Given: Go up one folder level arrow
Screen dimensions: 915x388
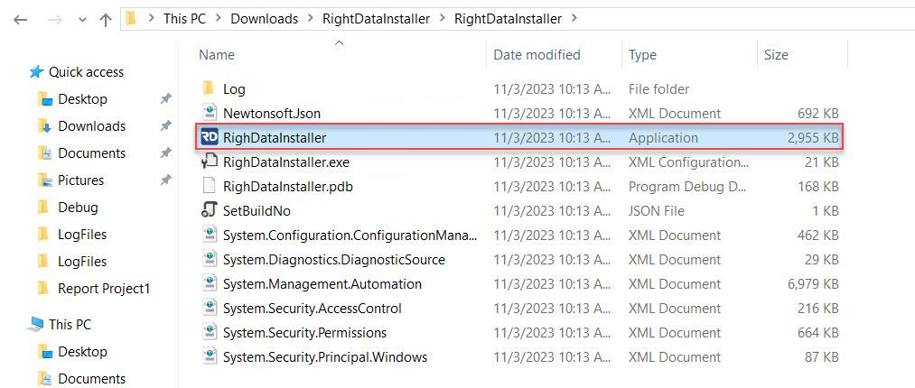Looking at the screenshot, I should point(106,20).
